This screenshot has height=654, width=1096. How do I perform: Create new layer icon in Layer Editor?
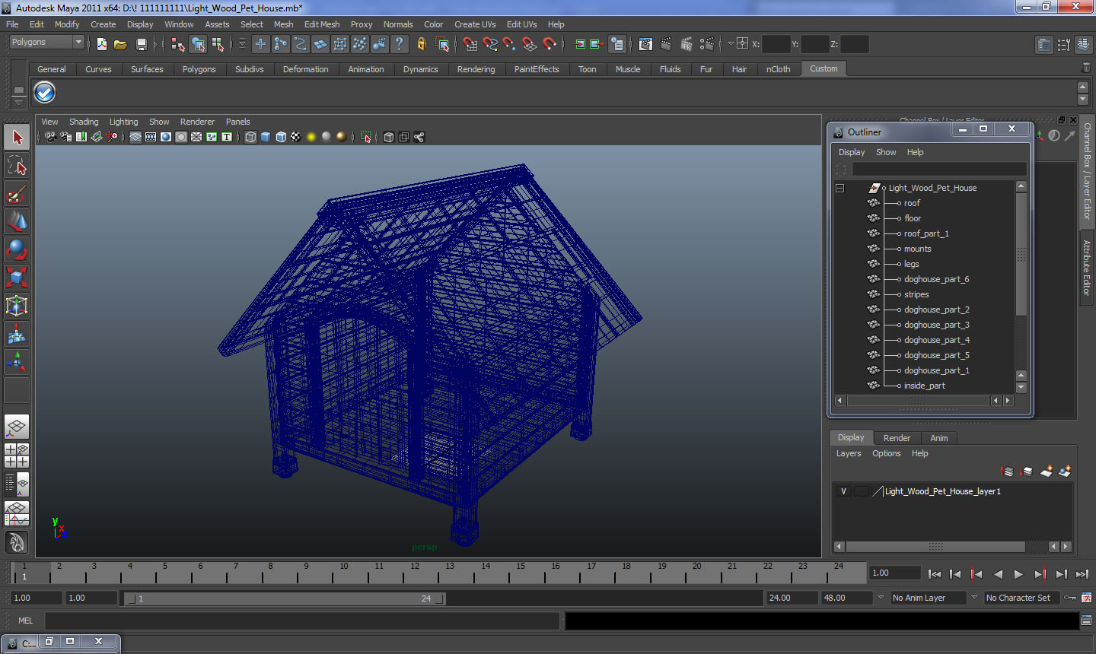click(1047, 471)
